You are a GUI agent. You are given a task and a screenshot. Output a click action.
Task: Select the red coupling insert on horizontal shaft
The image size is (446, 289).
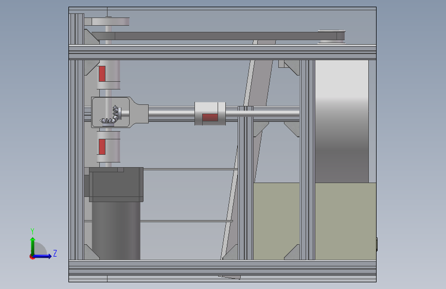210,117
